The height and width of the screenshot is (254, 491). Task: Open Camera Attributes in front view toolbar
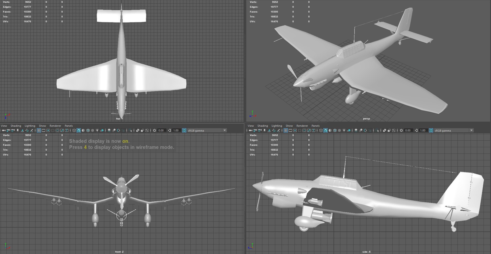tap(13, 130)
